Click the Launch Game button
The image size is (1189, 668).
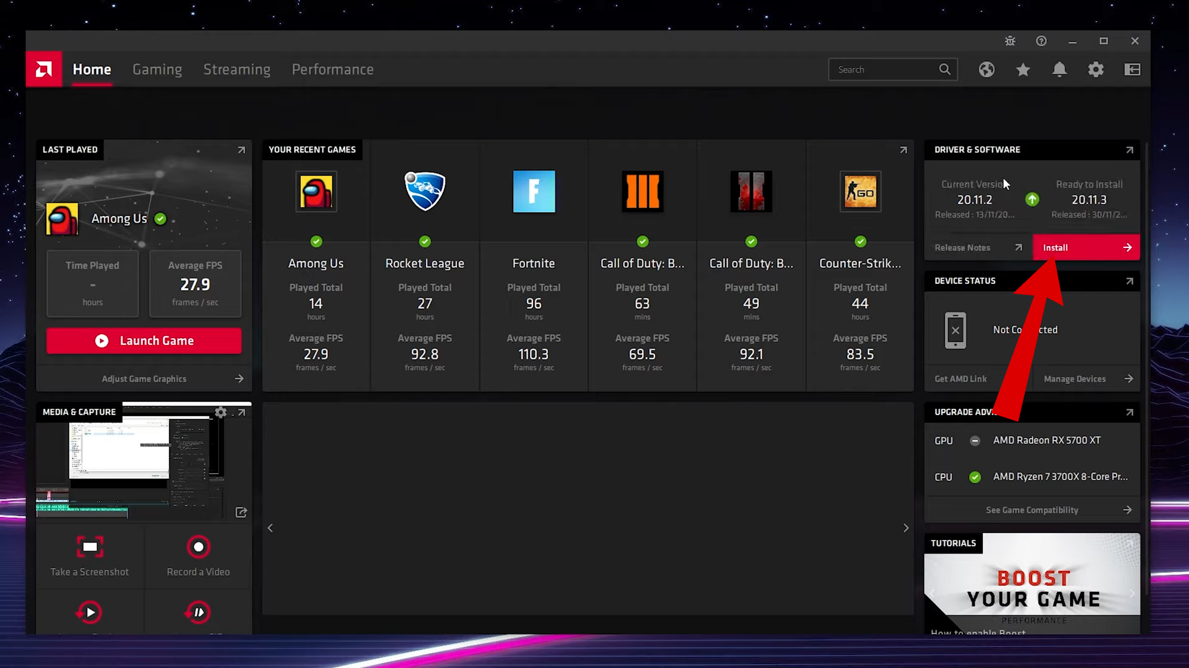pos(144,341)
